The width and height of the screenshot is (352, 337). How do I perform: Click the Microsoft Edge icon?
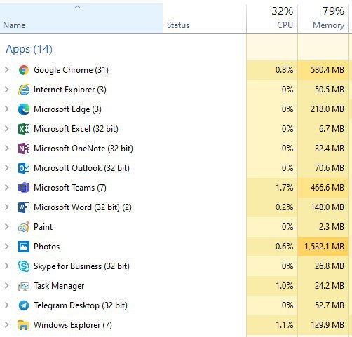(24, 109)
